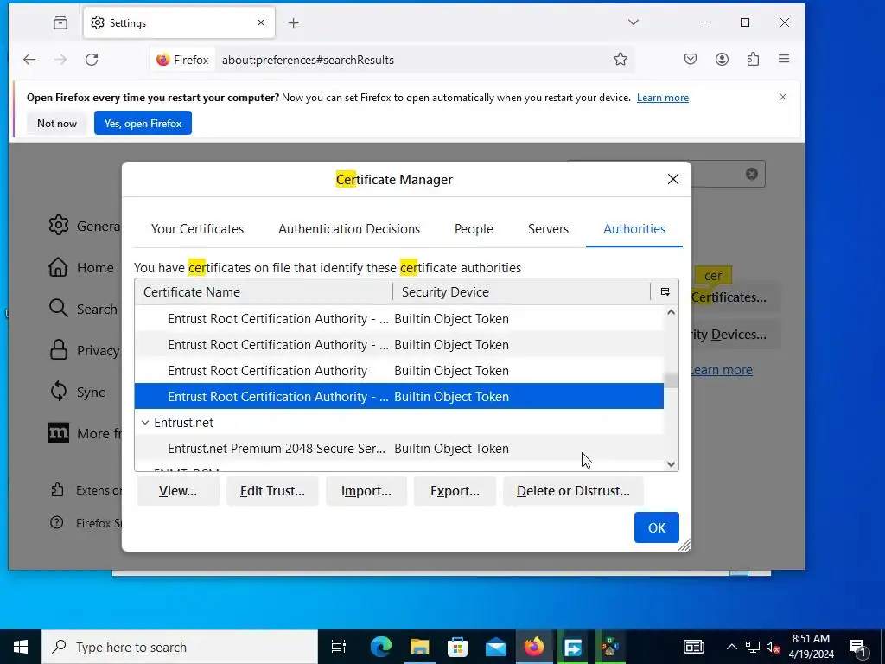Screen dimensions: 885x664
Task: Switch to the Servers tab
Action: click(548, 228)
